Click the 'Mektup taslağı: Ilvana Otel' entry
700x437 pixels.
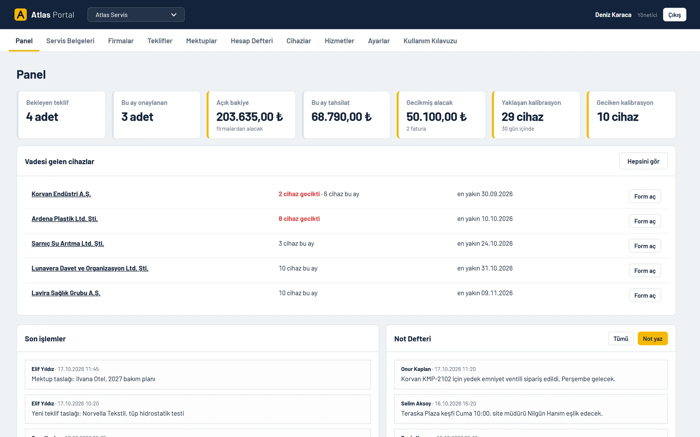coord(198,374)
